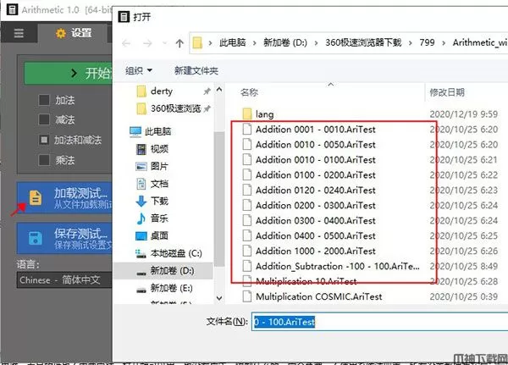This screenshot has height=365, width=508.
Task: Select 此电脑 in the address breadcrumb
Action: point(232,42)
